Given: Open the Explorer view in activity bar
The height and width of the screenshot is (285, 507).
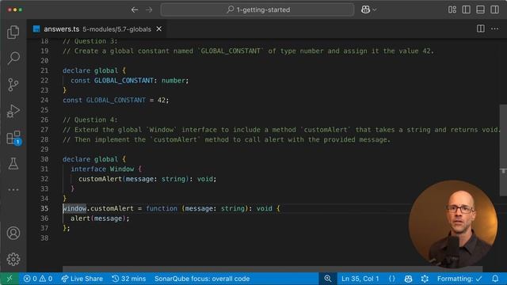Looking at the screenshot, I should [x=13, y=32].
